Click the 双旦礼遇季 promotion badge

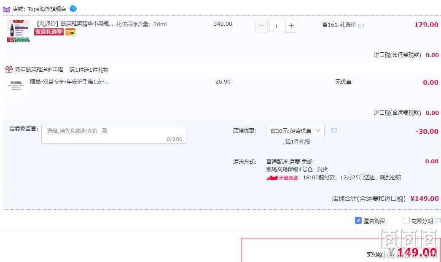(x=49, y=32)
